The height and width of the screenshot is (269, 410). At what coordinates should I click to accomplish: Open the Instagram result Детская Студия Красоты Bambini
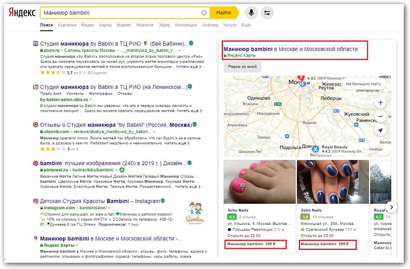point(100,201)
